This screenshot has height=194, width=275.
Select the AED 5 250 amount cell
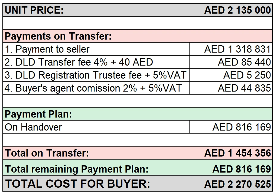coord(231,75)
